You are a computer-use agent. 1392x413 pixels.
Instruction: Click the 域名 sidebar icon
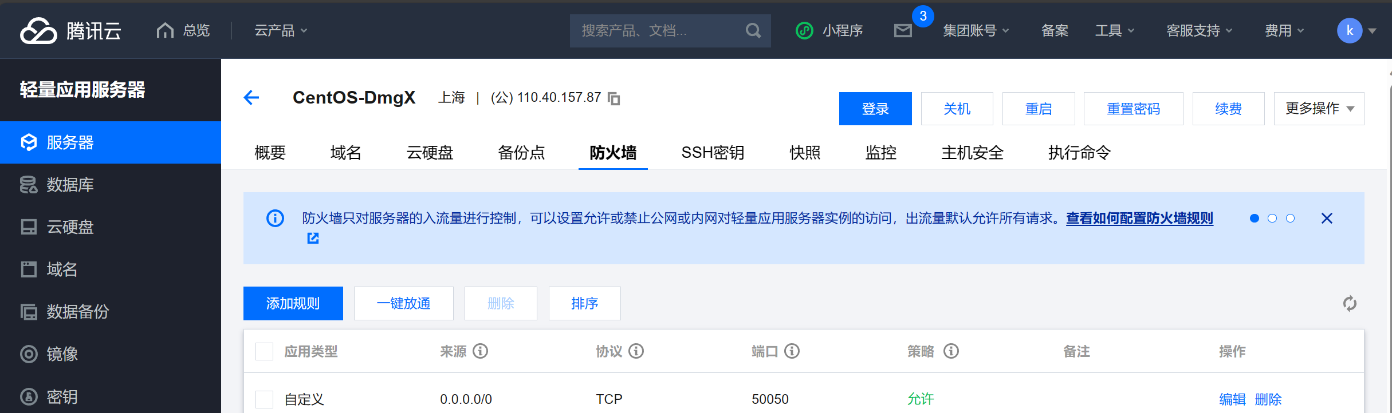click(x=29, y=269)
